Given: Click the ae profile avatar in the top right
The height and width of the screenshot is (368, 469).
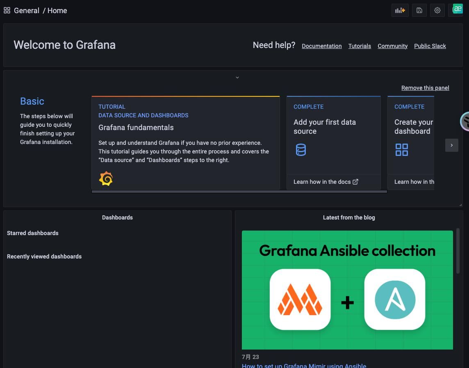Looking at the screenshot, I should 457,8.
